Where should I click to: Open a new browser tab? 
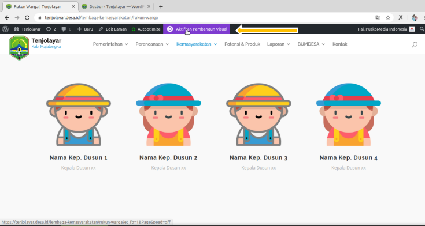161,6
